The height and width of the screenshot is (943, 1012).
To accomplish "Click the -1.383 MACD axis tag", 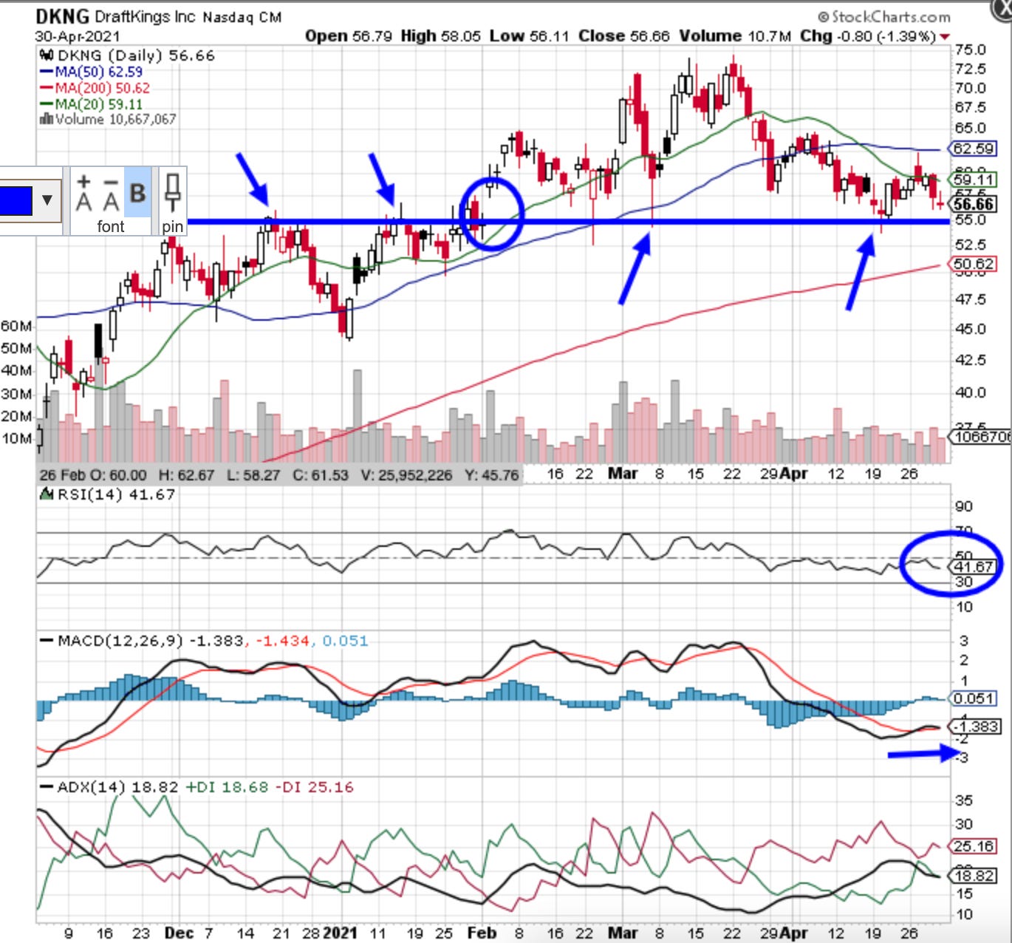I will point(974,726).
